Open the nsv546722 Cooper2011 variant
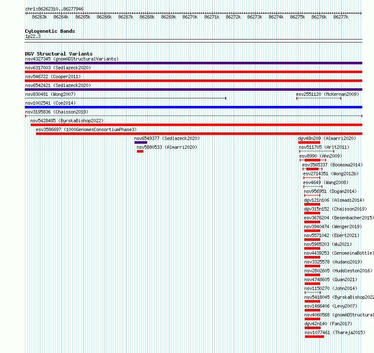Viewport: 374px width, 353px height. click(x=53, y=76)
